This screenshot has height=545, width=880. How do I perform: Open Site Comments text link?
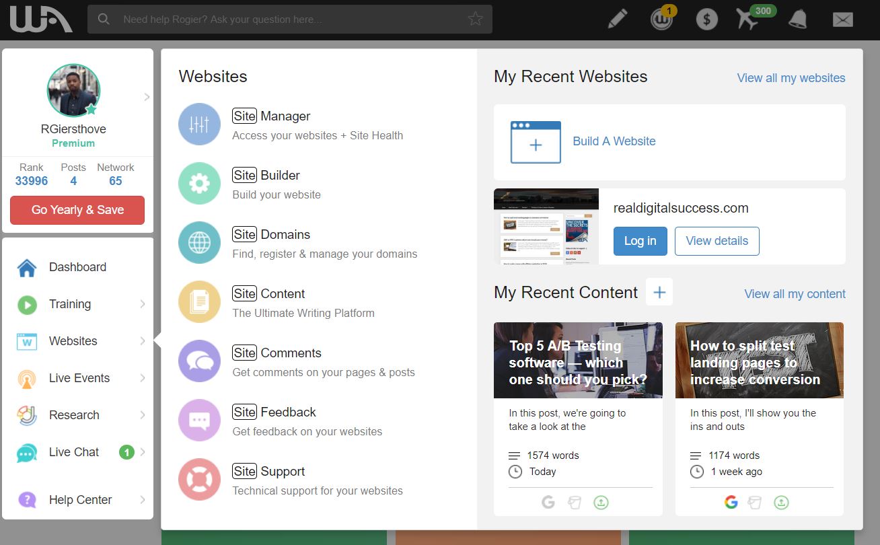click(x=277, y=353)
